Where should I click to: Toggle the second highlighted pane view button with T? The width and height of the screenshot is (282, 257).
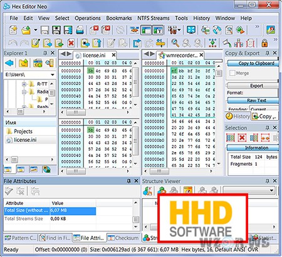[158, 30]
